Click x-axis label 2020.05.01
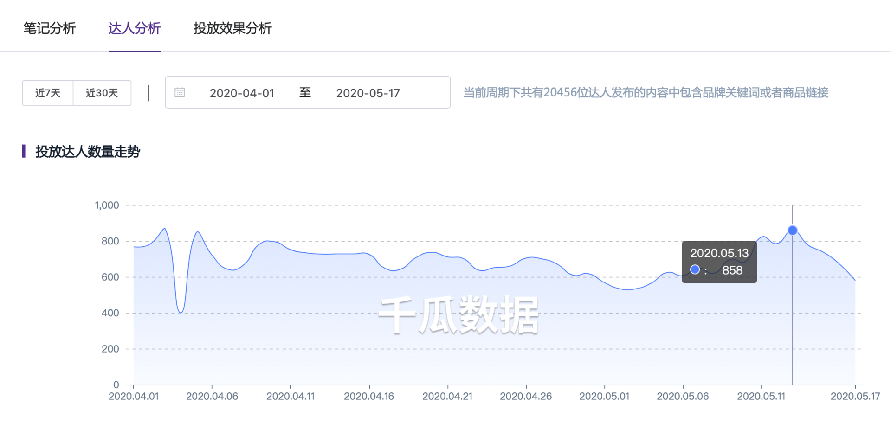Image resolution: width=891 pixels, height=436 pixels. (x=604, y=396)
